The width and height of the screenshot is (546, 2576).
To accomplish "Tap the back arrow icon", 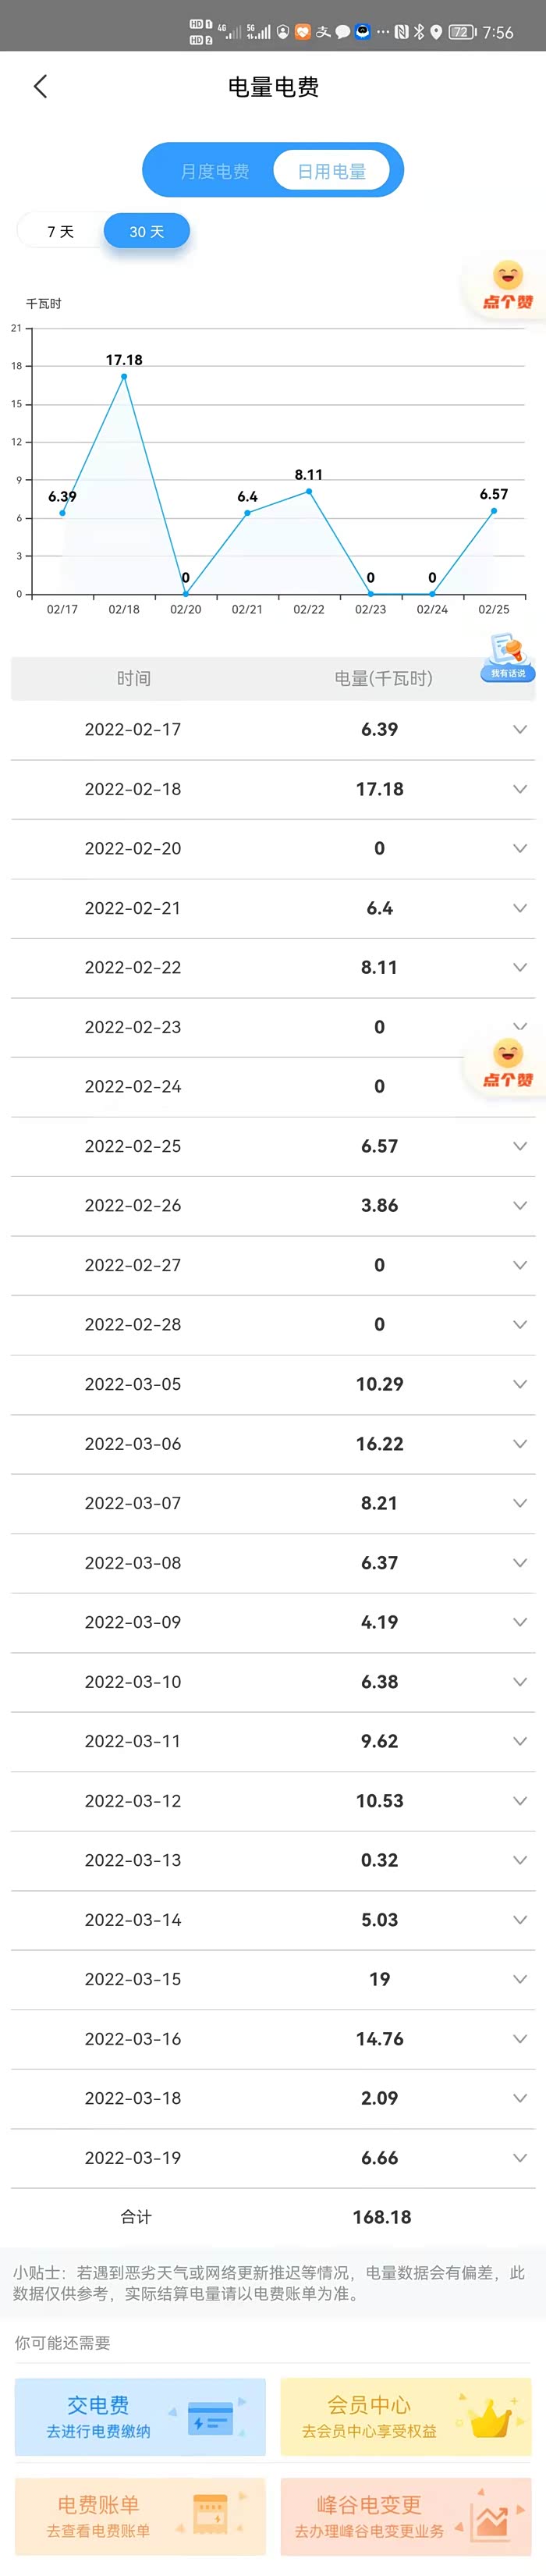I will 41,87.
